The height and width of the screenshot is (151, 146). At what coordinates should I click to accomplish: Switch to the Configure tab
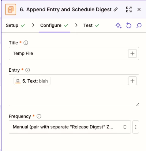(54, 25)
